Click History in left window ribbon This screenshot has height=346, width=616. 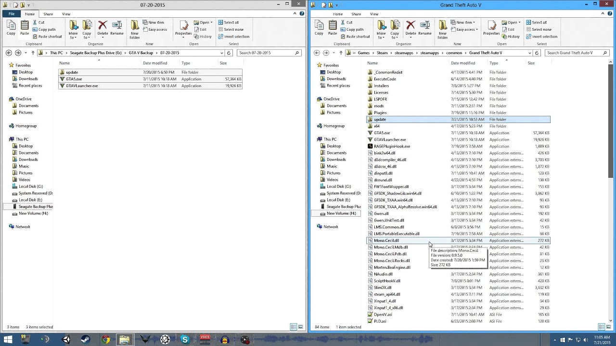pos(203,37)
